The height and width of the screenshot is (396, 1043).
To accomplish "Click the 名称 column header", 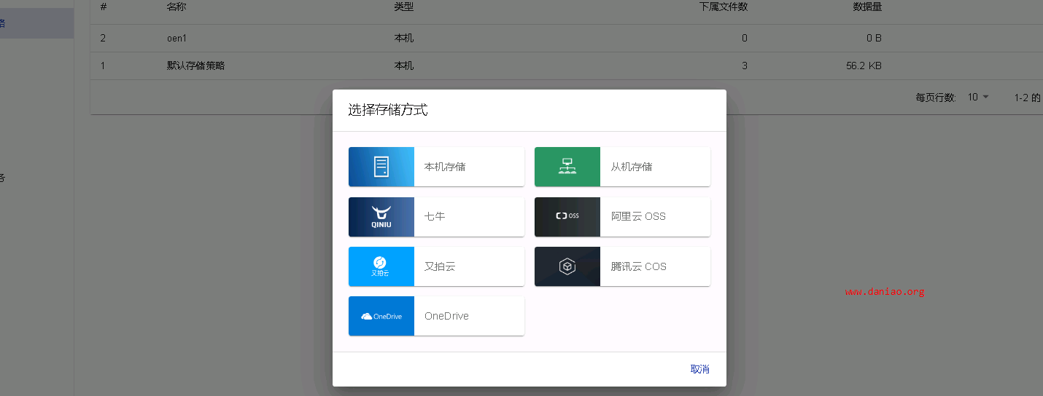I will point(177,7).
